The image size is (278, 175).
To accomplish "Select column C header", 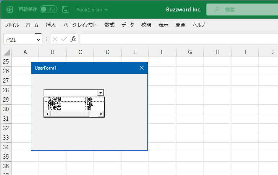I will 80,52.
